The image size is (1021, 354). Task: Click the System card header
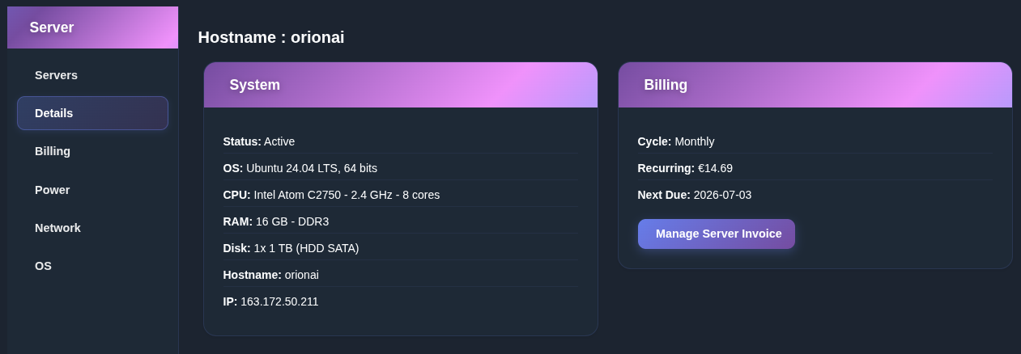pos(401,85)
